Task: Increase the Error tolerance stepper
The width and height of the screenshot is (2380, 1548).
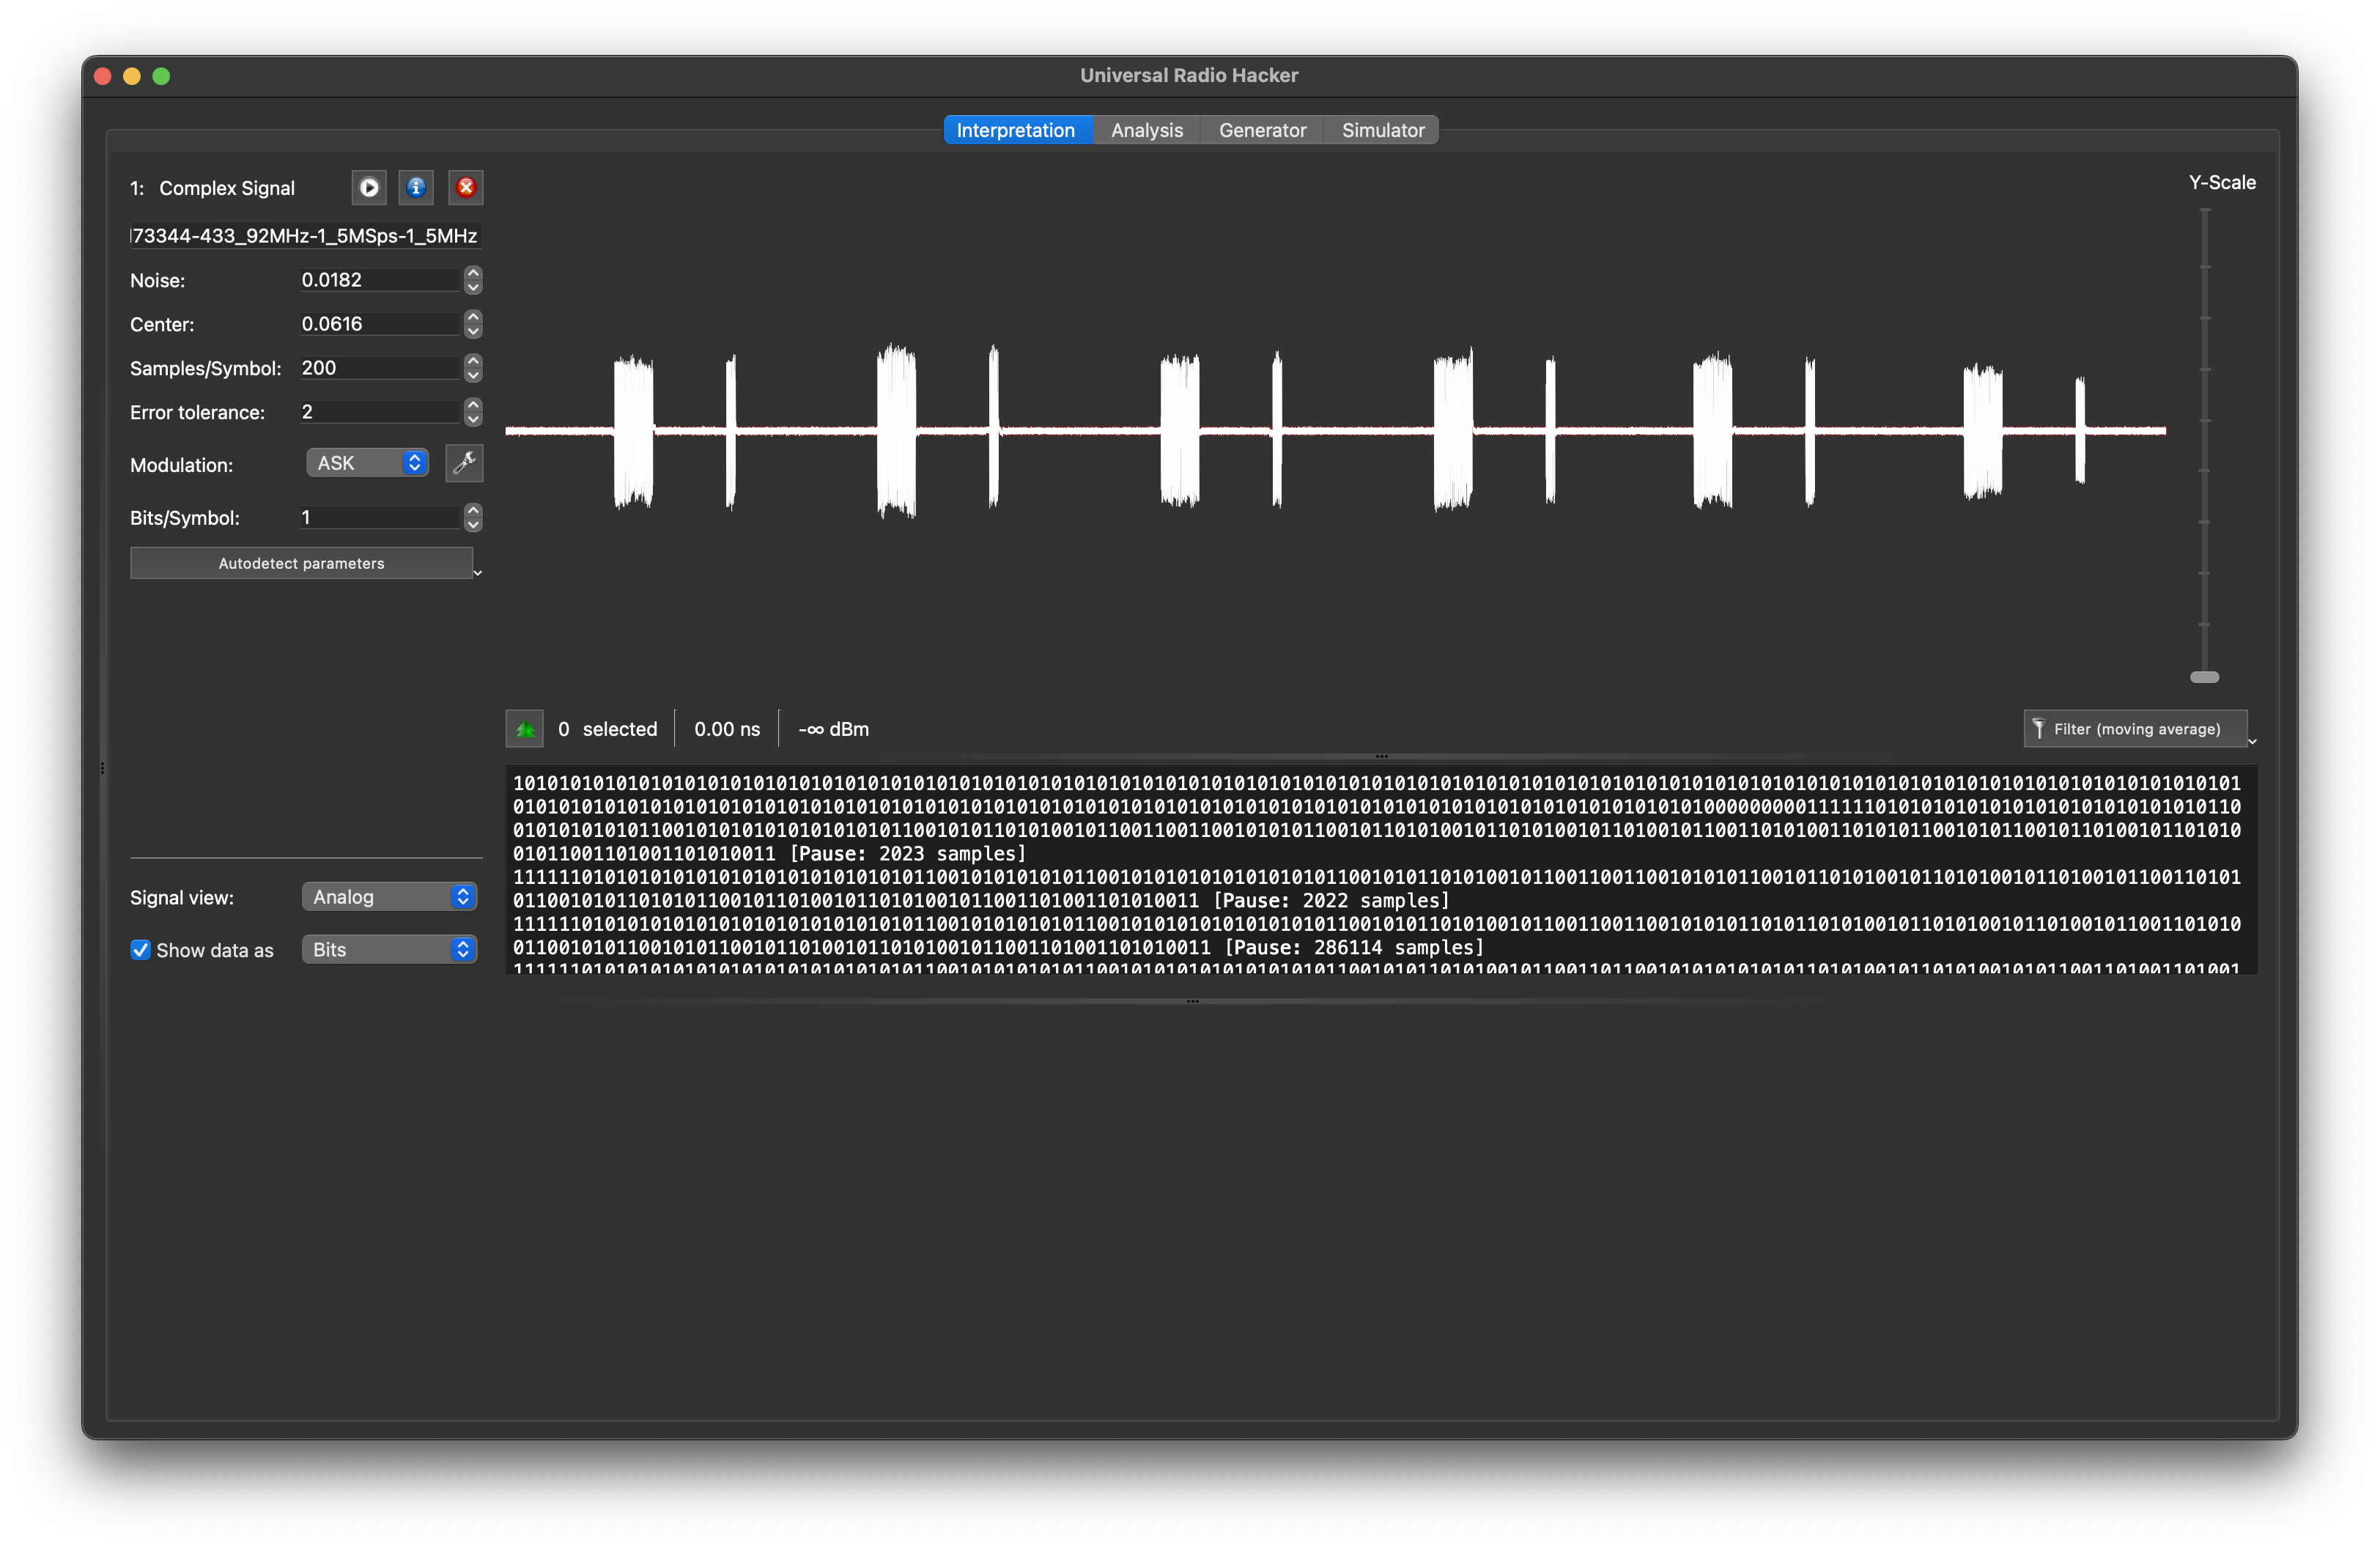Action: [473, 405]
